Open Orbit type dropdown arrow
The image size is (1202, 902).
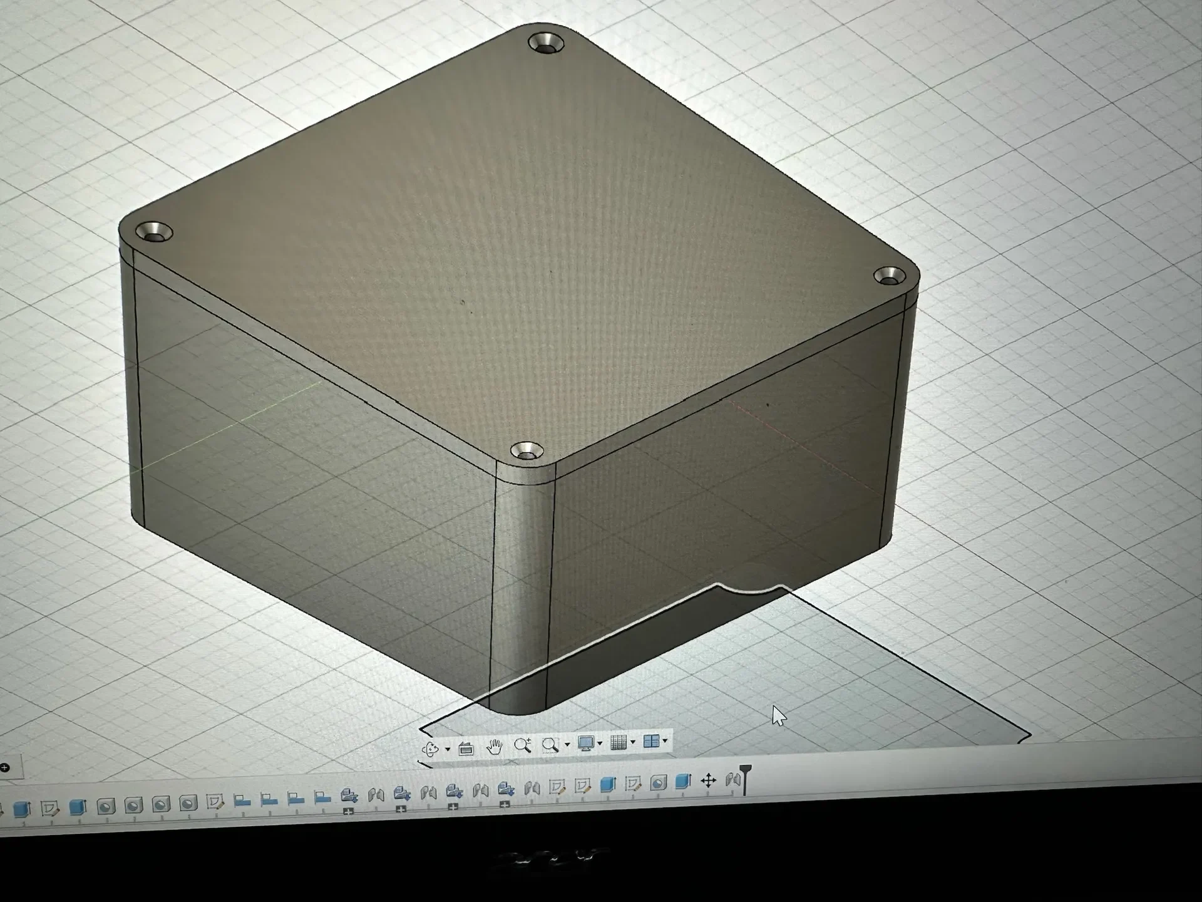pyautogui.click(x=447, y=749)
